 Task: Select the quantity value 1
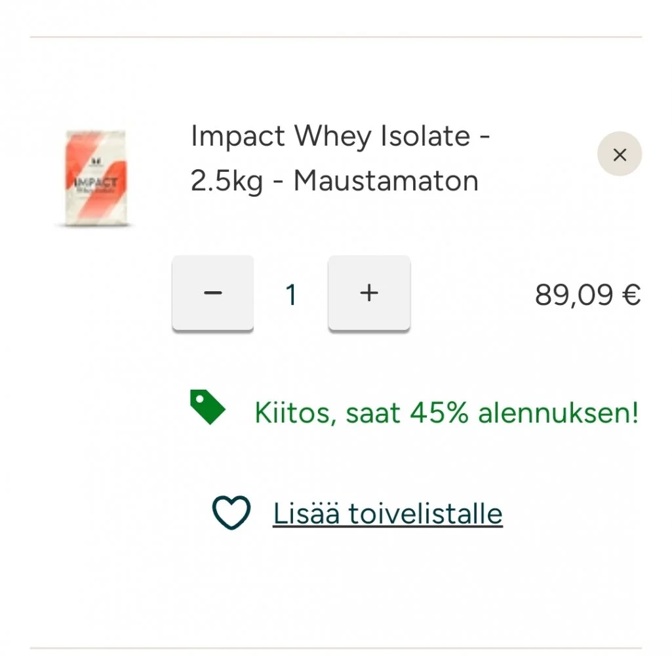pos(291,295)
